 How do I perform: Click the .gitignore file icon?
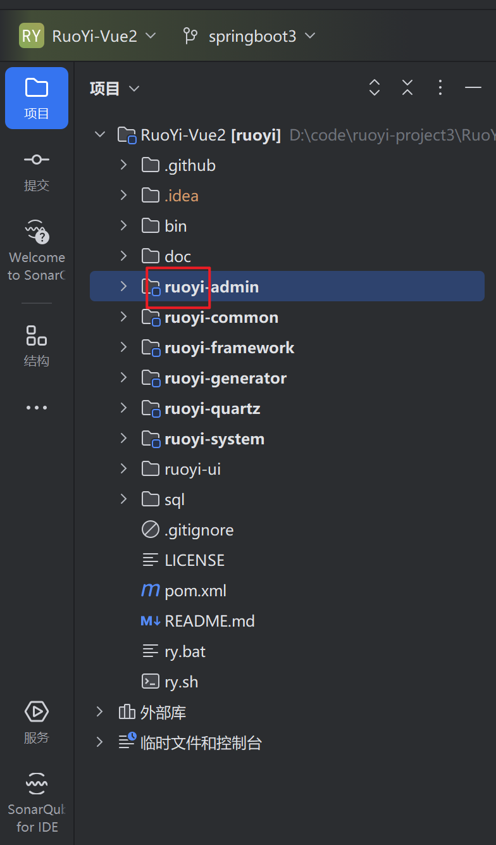(151, 530)
